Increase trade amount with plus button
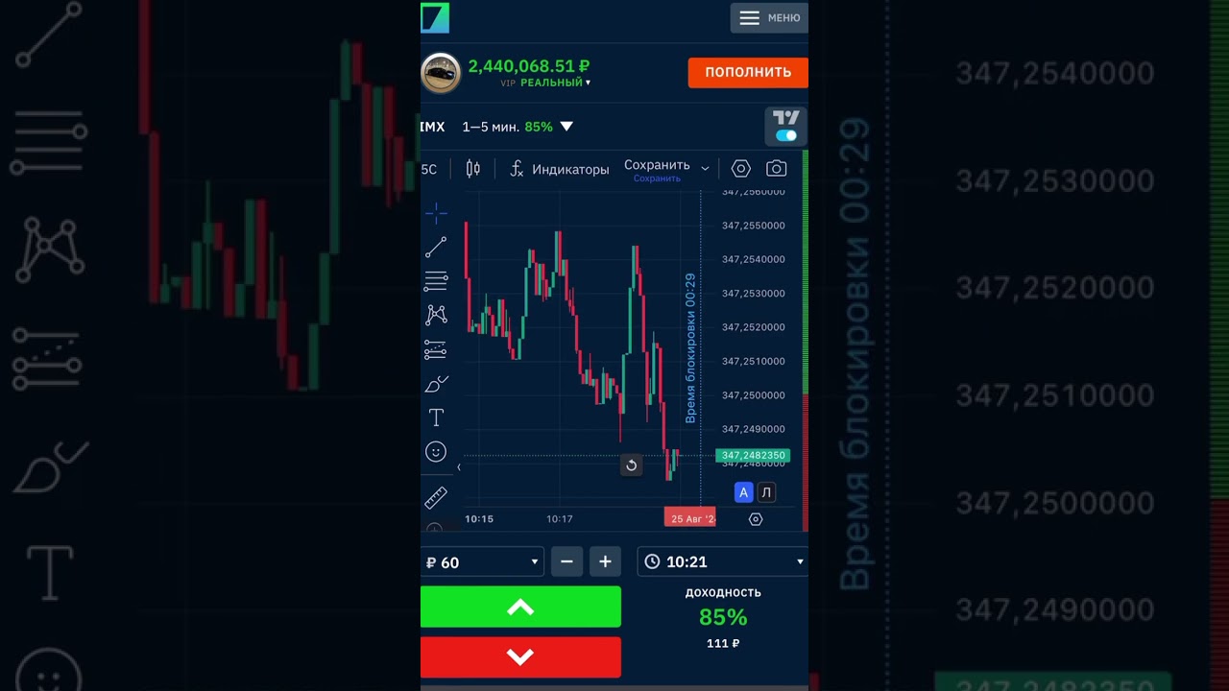This screenshot has height=691, width=1229. tap(605, 562)
